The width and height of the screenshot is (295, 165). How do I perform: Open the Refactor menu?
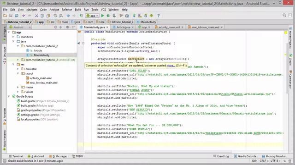click(67, 10)
